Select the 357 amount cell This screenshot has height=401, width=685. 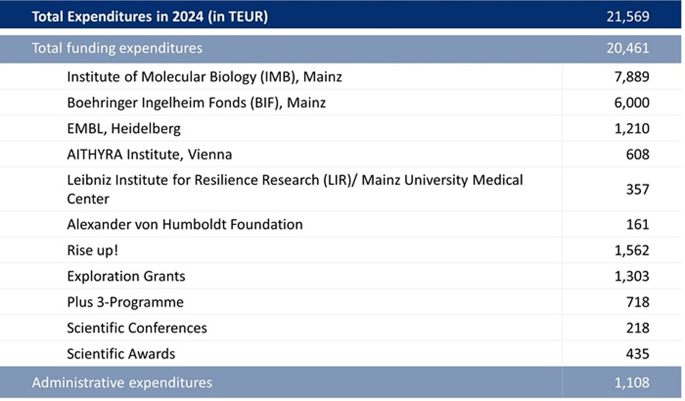[637, 189]
